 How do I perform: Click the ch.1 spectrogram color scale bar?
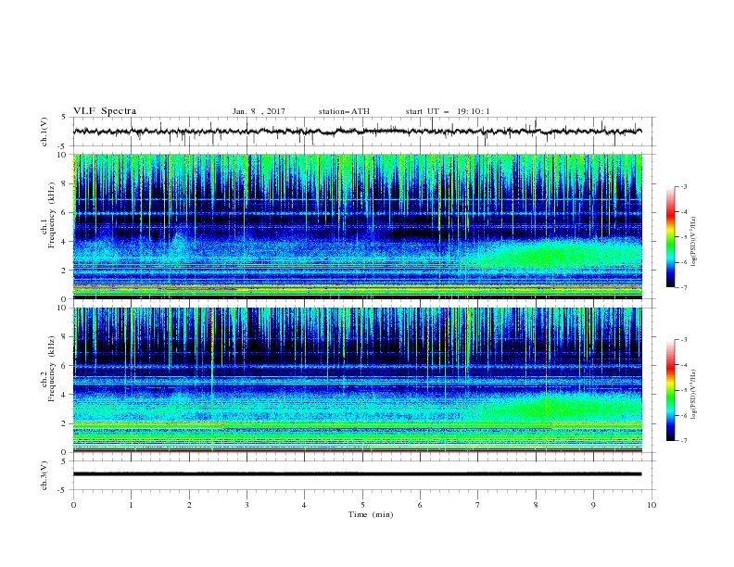tap(670, 237)
